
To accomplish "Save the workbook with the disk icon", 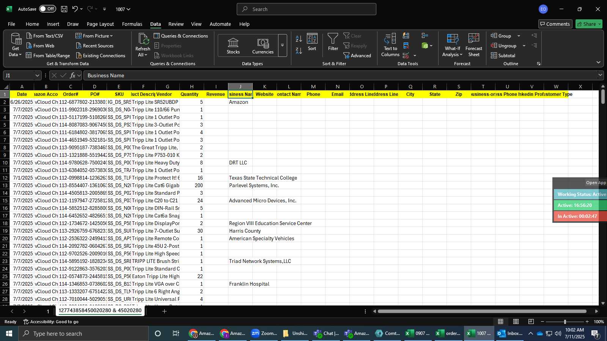I will click(64, 9).
